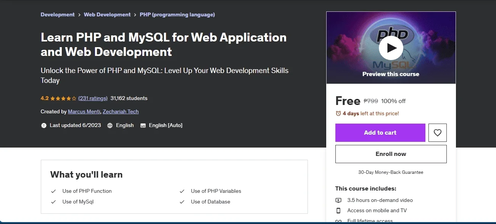Image resolution: width=496 pixels, height=224 pixels.
Task: Click the star rating icons
Action: tap(63, 98)
